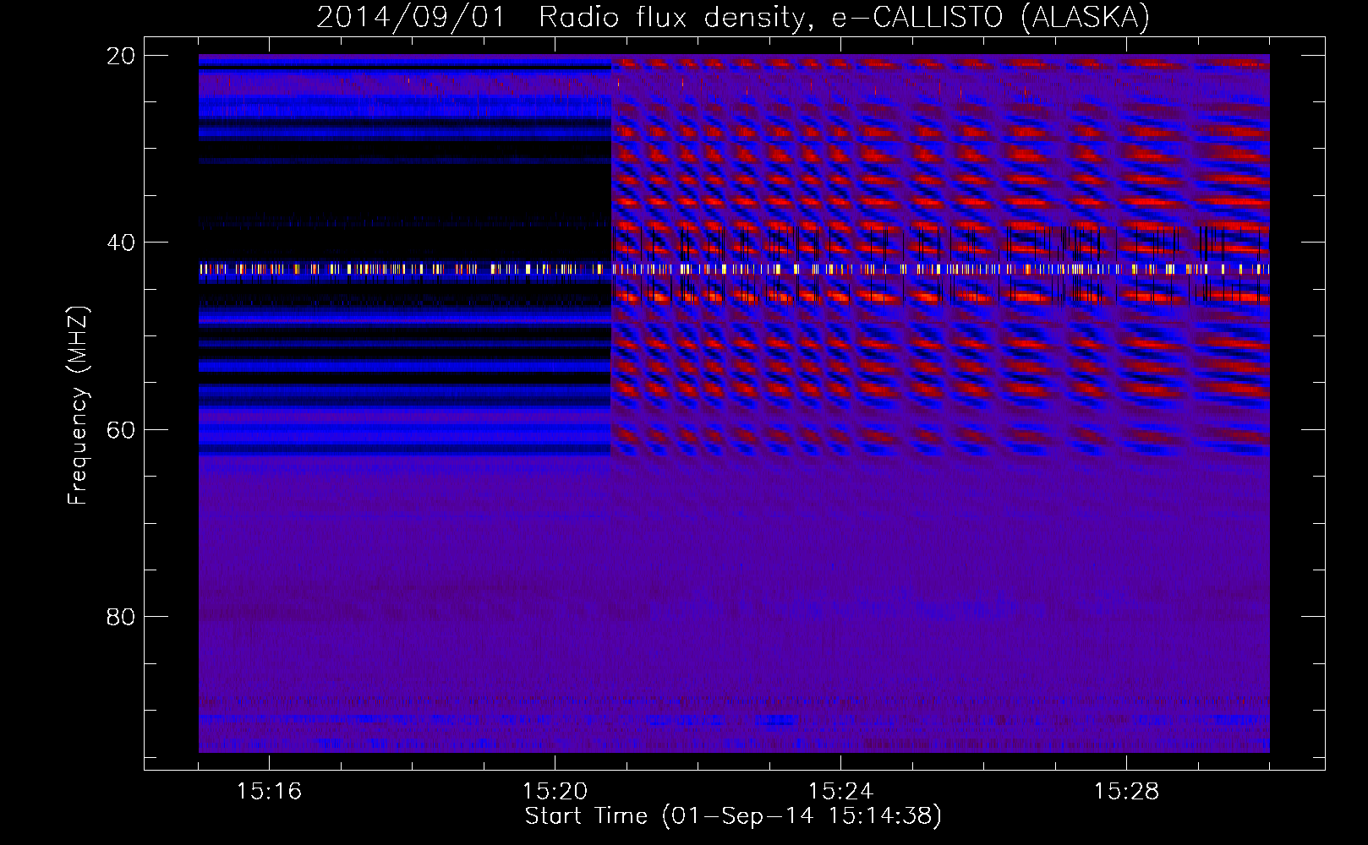Click the 'Start Time (01-Sep-14 15:14:38)' axis label

(733, 816)
